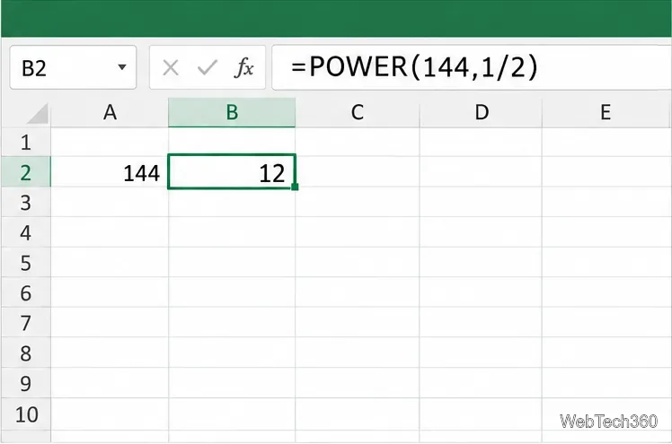Select empty cell B3

[232, 203]
